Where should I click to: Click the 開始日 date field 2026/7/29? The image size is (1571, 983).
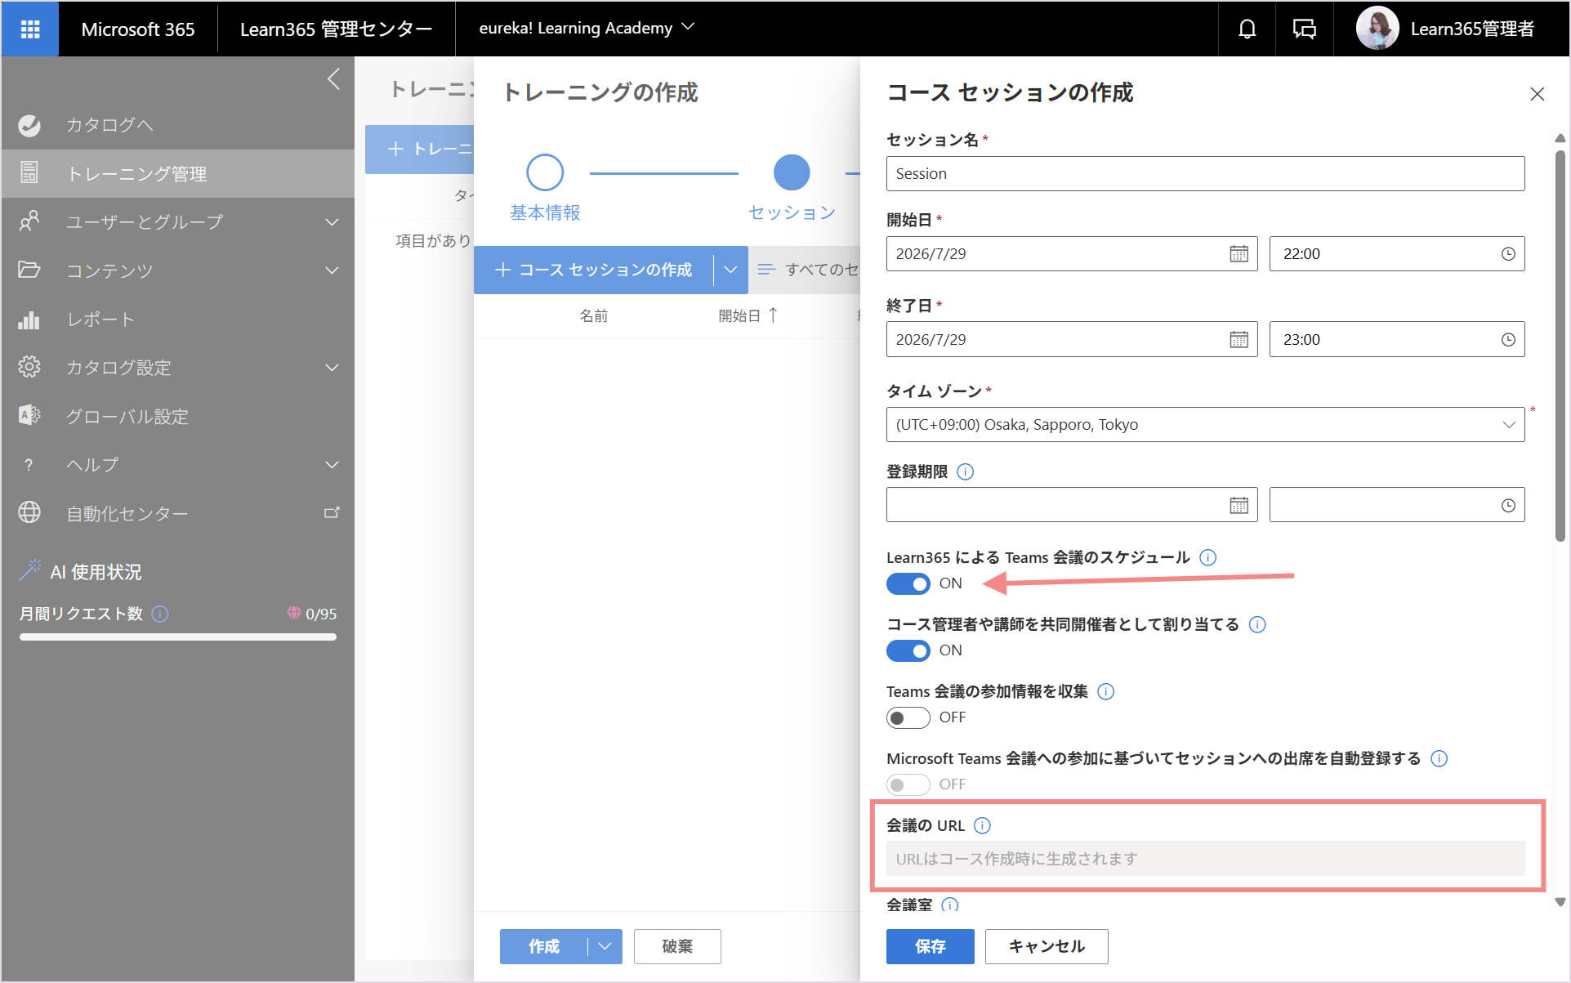(x=1071, y=254)
